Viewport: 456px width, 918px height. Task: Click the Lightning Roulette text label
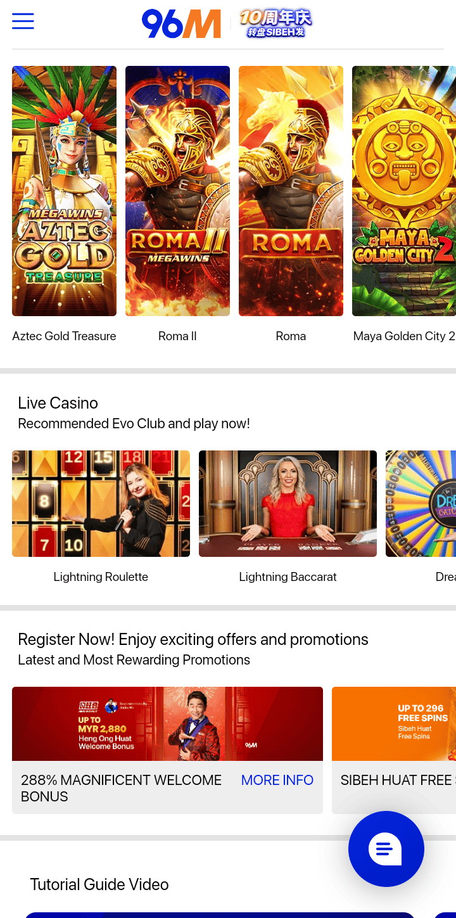[101, 577]
